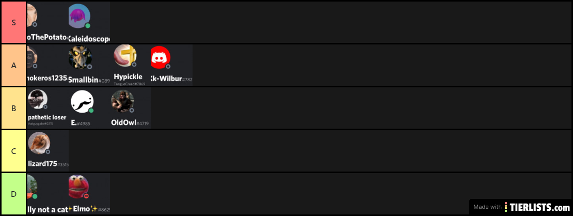Click the "not a cat" plant avatar
This screenshot has height=216, width=573.
tap(33, 187)
